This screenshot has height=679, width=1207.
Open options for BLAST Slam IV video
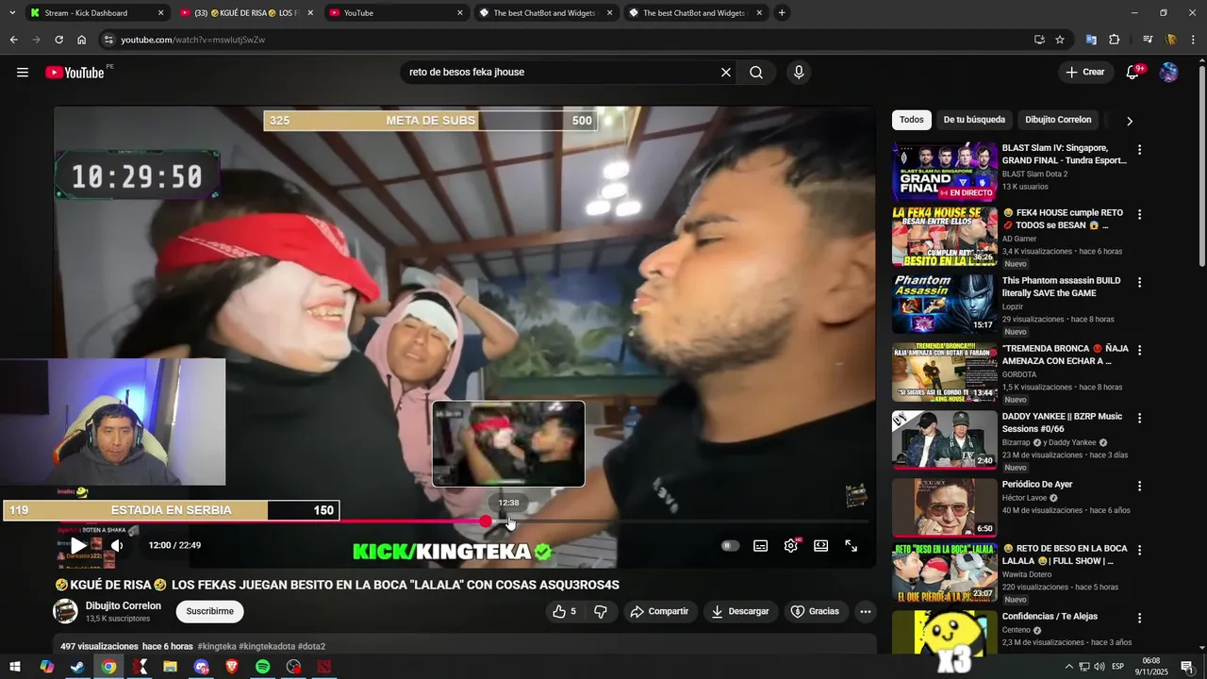(1139, 150)
